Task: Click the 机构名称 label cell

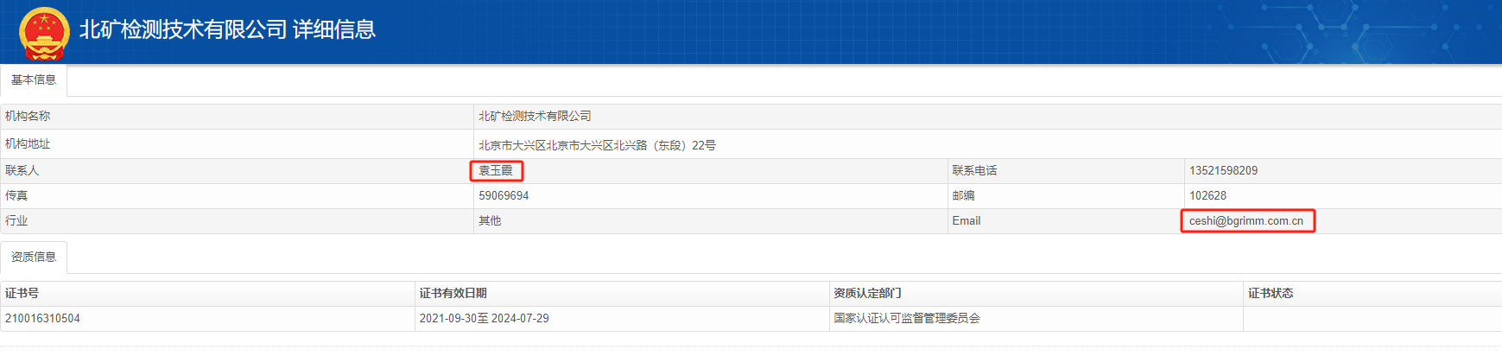Action: 237,116
